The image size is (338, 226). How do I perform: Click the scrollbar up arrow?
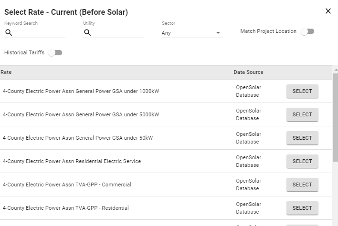pyautogui.click(x=336, y=70)
